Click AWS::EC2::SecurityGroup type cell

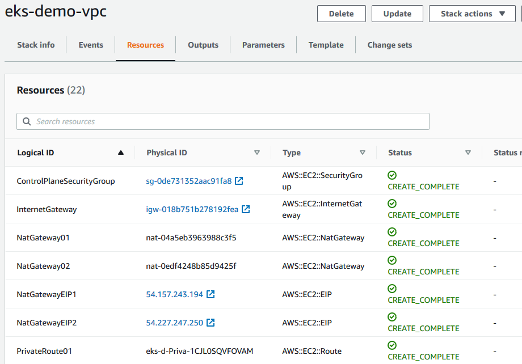pyautogui.click(x=322, y=181)
